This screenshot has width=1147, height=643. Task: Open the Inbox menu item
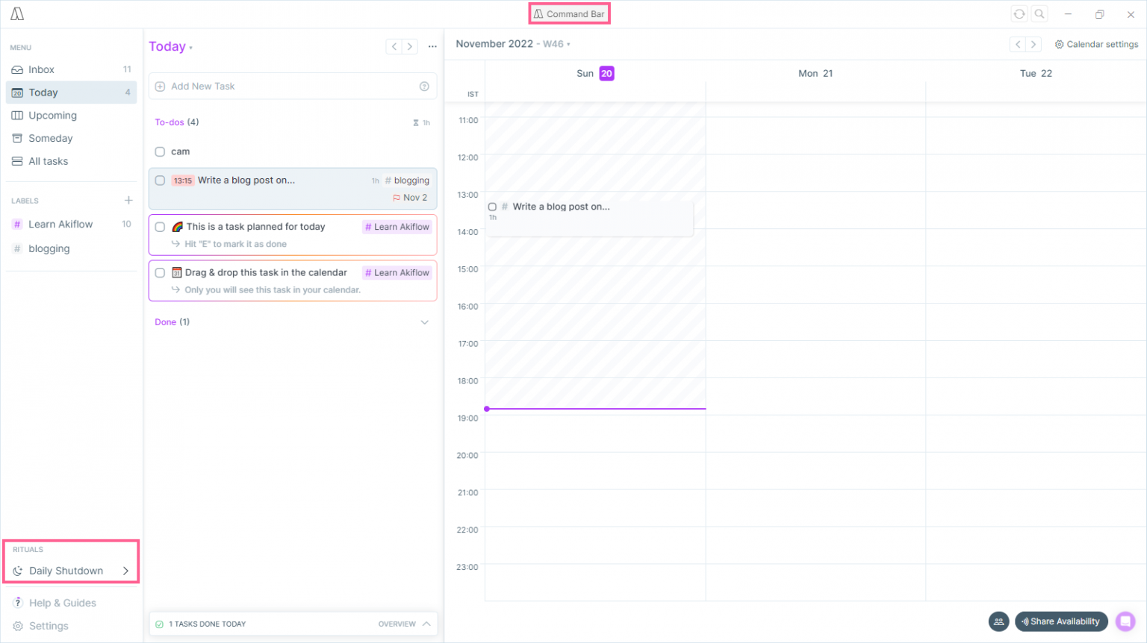click(x=42, y=69)
